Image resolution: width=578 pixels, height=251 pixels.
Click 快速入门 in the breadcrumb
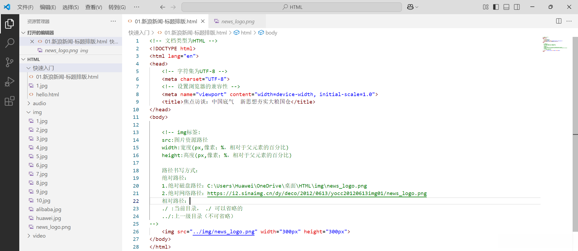click(139, 33)
